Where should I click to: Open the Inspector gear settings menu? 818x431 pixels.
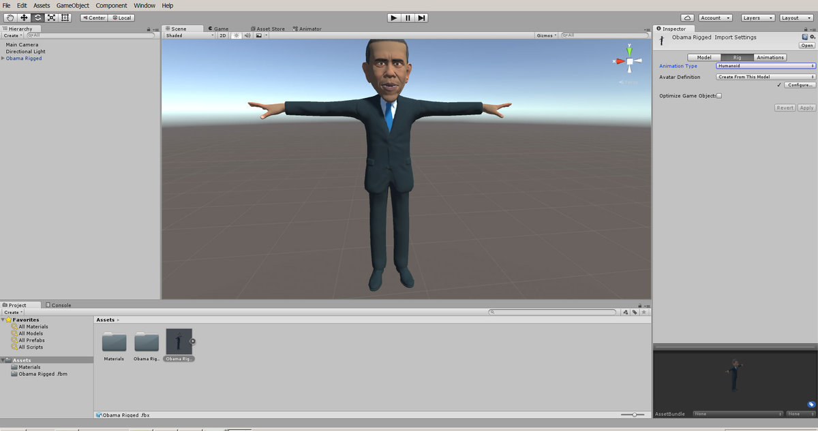tap(813, 37)
